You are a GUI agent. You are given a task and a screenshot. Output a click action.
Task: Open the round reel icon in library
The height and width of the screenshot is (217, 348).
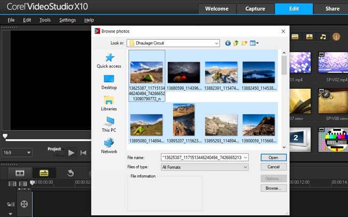[336, 37]
